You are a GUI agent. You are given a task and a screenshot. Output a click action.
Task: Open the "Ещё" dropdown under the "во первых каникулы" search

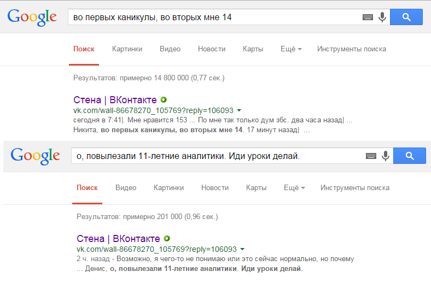(x=290, y=49)
